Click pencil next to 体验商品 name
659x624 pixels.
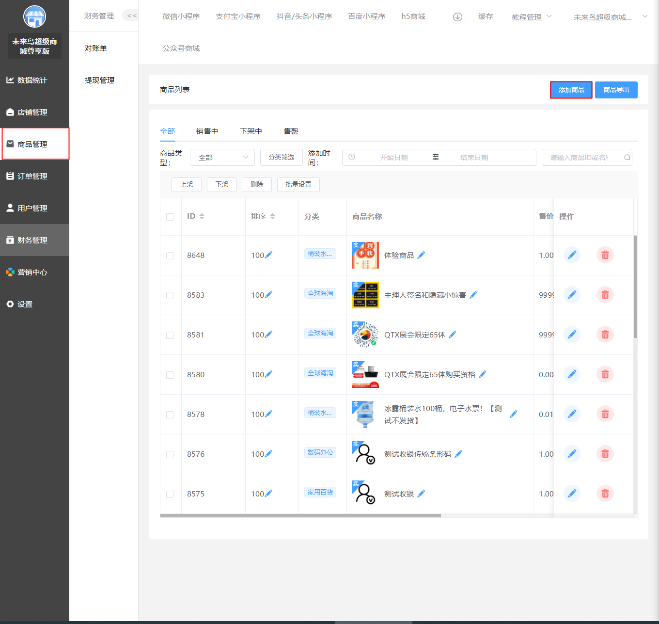click(x=421, y=255)
